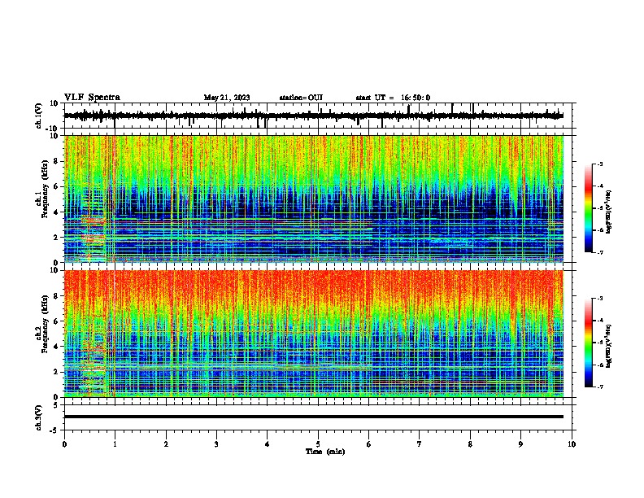This screenshot has width=644, height=498.
Task: Click the "8" kHz tick on ch.1 spectrogram
Action: [x=56, y=161]
